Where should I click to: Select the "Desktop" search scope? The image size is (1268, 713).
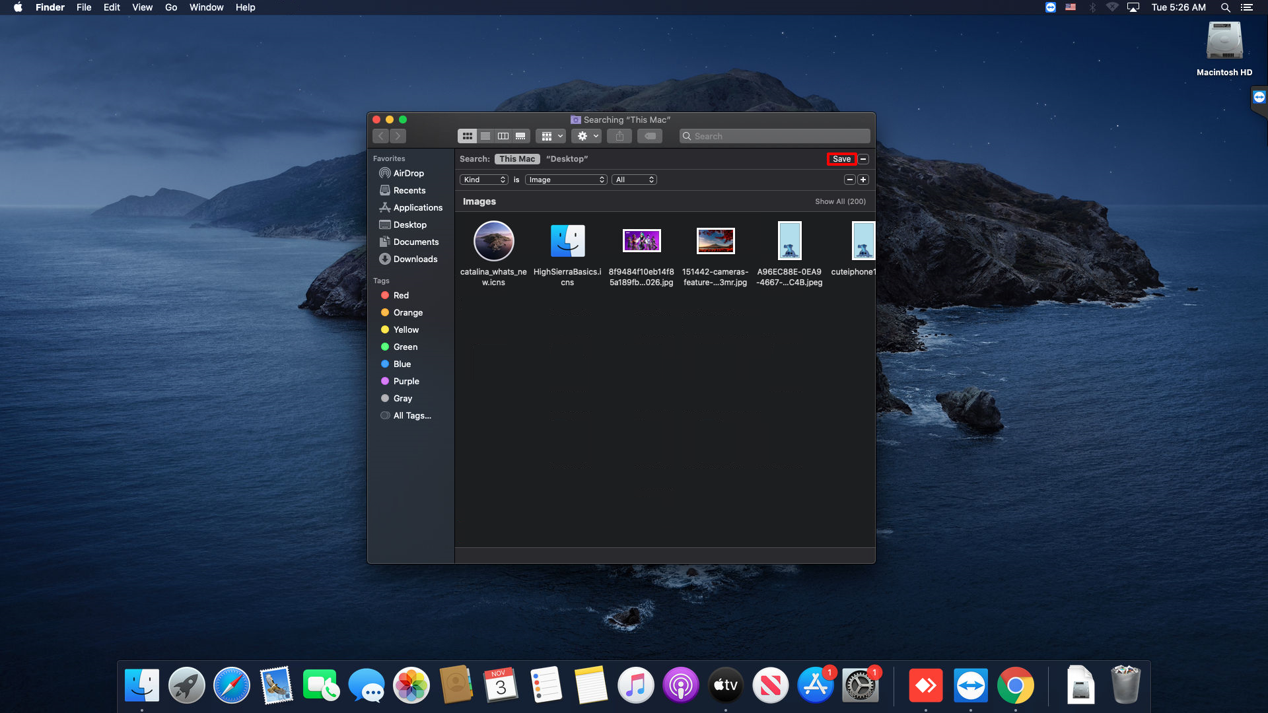567,159
